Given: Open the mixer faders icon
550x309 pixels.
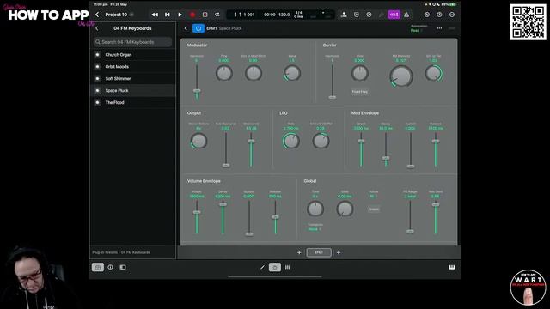Looking at the screenshot, I should click(x=288, y=267).
